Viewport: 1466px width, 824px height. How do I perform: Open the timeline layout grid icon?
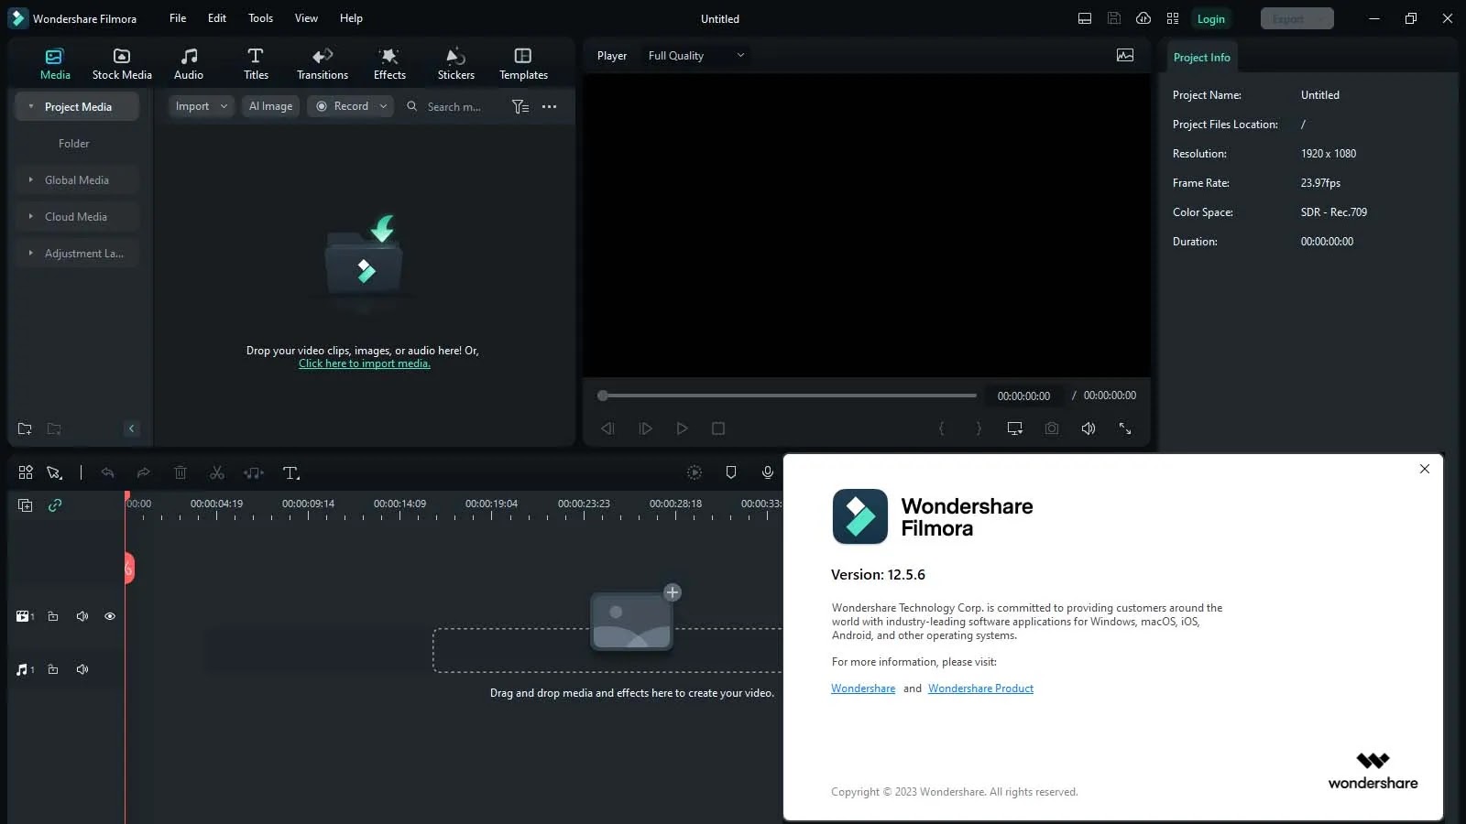coord(26,472)
